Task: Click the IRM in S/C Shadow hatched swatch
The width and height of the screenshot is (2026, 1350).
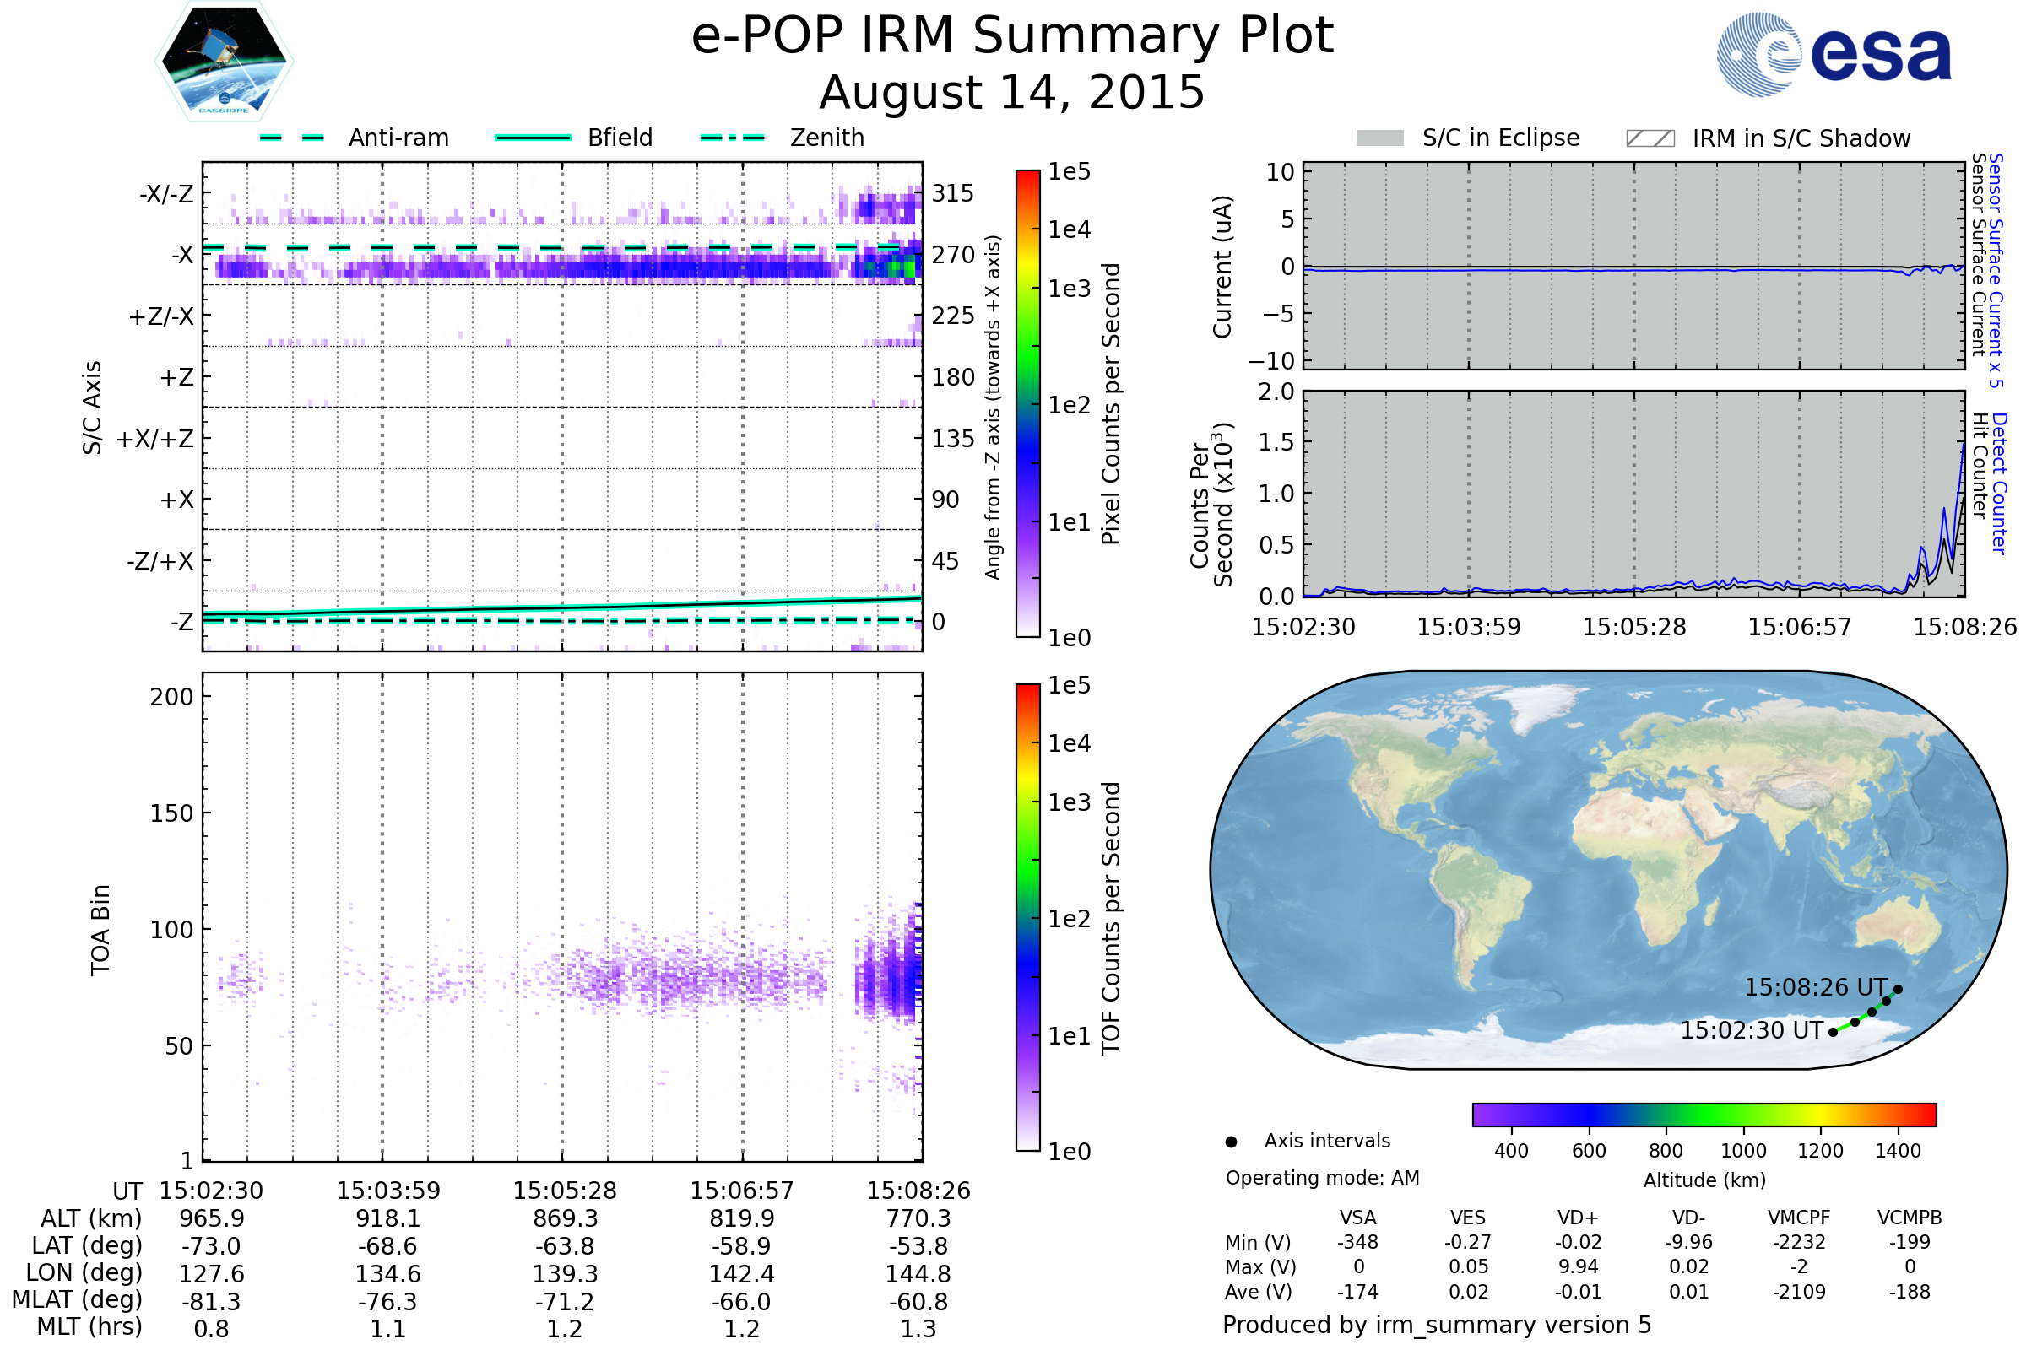Action: [x=1650, y=138]
